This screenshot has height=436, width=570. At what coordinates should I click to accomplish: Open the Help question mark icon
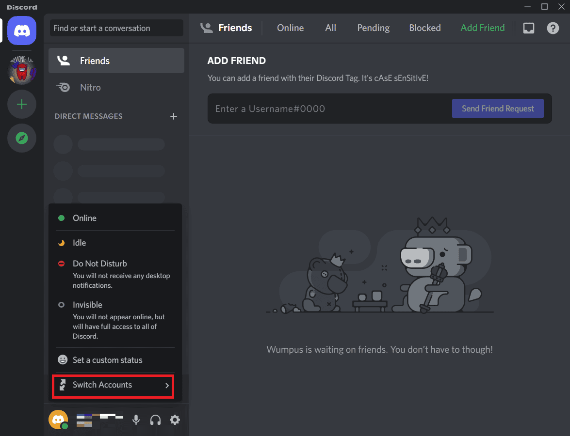click(553, 28)
